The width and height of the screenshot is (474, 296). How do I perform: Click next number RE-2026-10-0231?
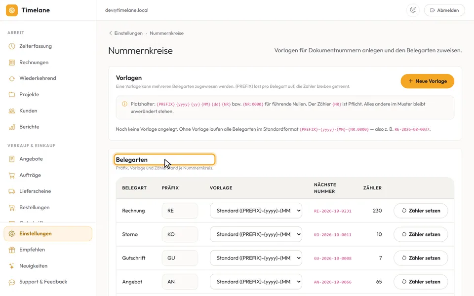332,211
